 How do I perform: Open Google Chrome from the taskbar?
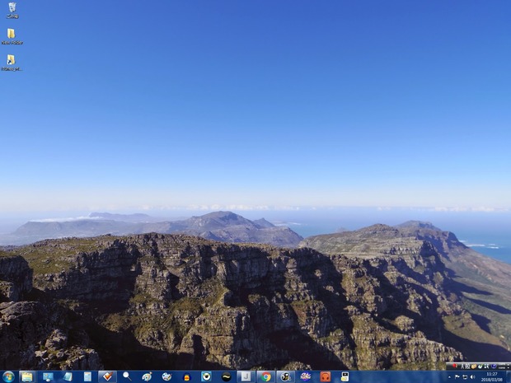[266, 376]
